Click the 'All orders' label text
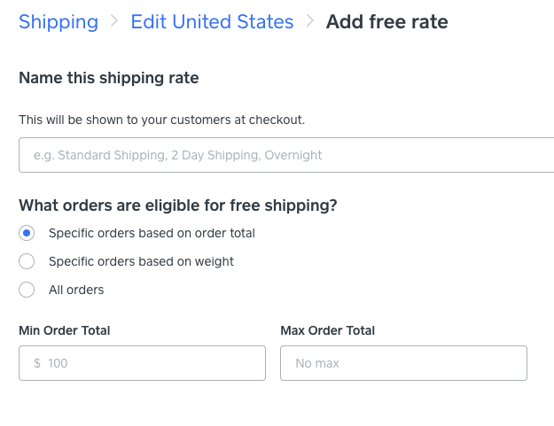554x426 pixels. (x=76, y=290)
